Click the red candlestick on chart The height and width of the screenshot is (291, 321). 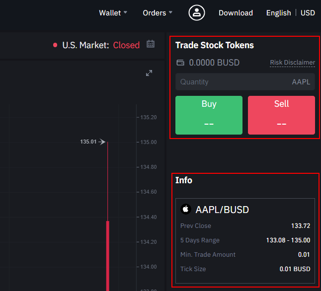tap(107, 253)
